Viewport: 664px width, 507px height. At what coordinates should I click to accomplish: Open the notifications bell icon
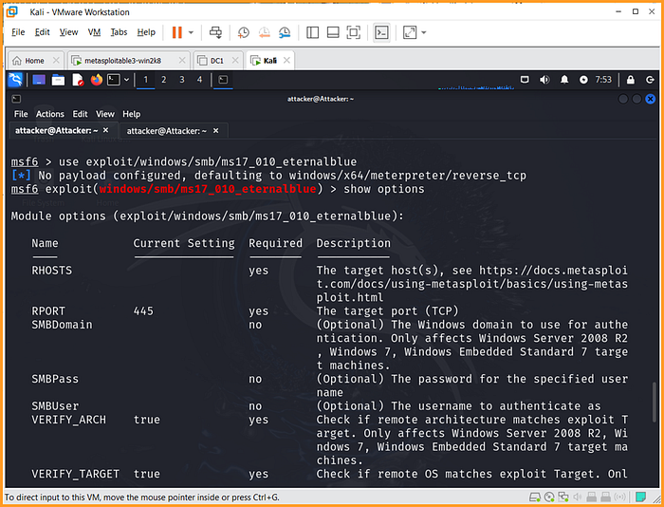(x=564, y=80)
